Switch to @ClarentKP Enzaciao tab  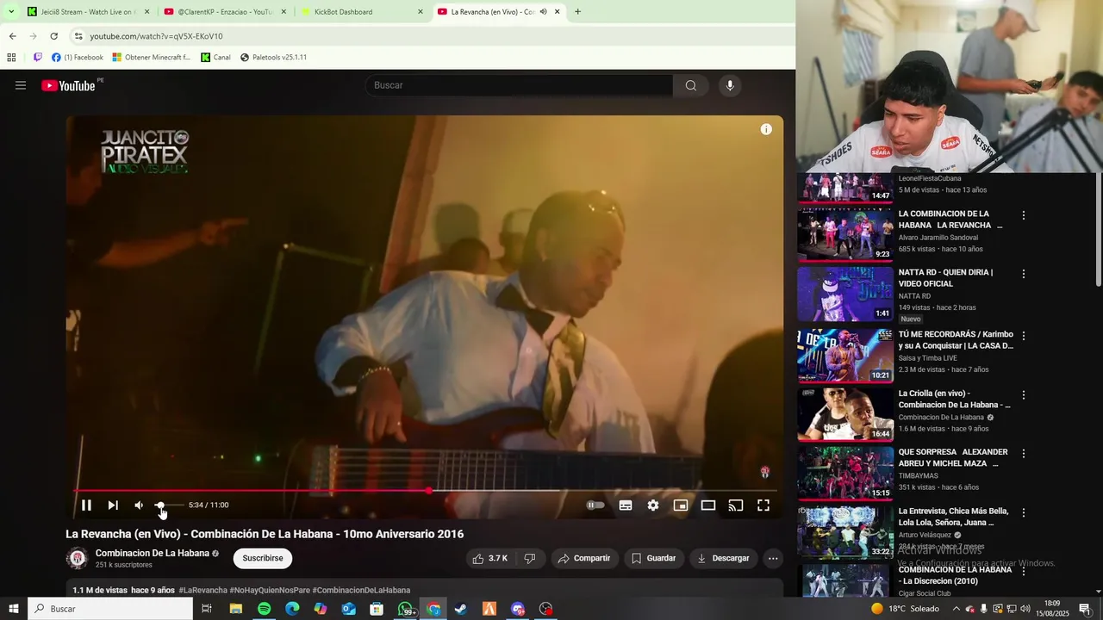tap(224, 12)
